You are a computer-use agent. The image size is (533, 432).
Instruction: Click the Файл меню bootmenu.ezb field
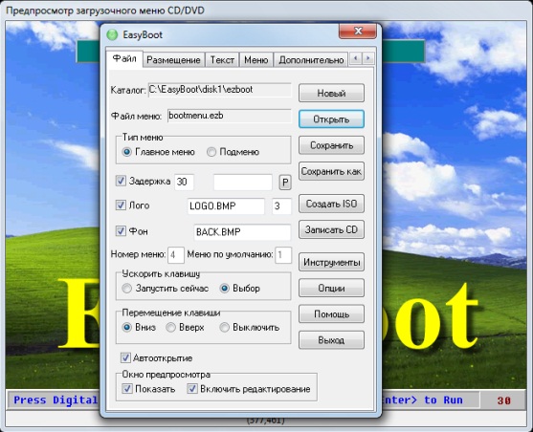point(230,116)
